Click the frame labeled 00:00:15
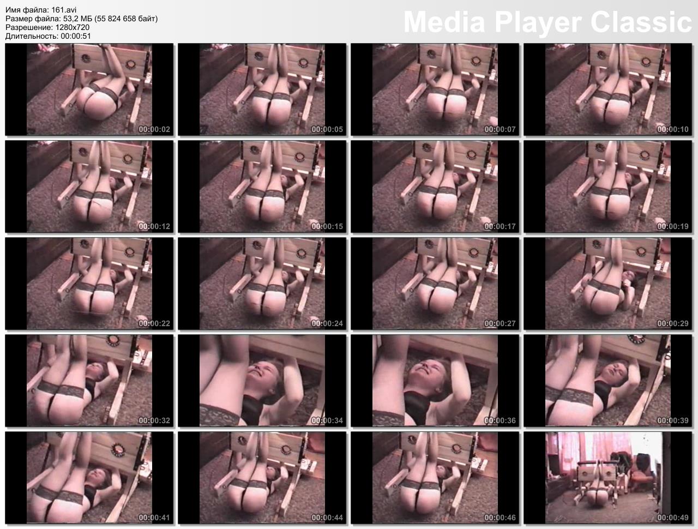The image size is (698, 529). point(262,187)
